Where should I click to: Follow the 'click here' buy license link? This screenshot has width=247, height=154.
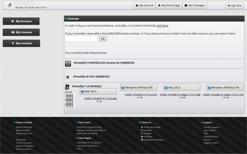point(162,26)
